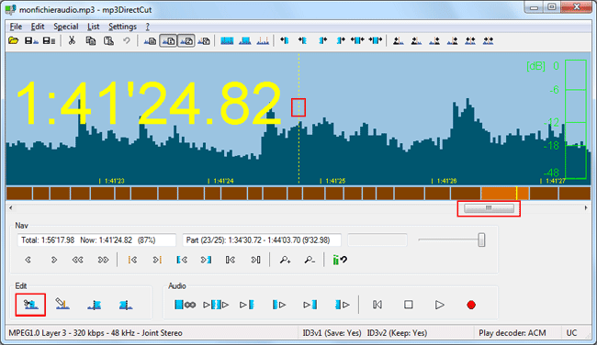Click the fast forward double arrow
The image size is (597, 345).
point(103,260)
